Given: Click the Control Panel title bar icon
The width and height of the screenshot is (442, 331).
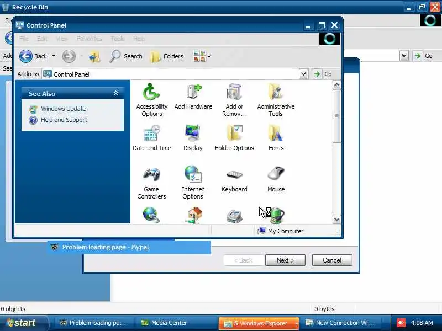Looking at the screenshot, I should click(x=20, y=25).
